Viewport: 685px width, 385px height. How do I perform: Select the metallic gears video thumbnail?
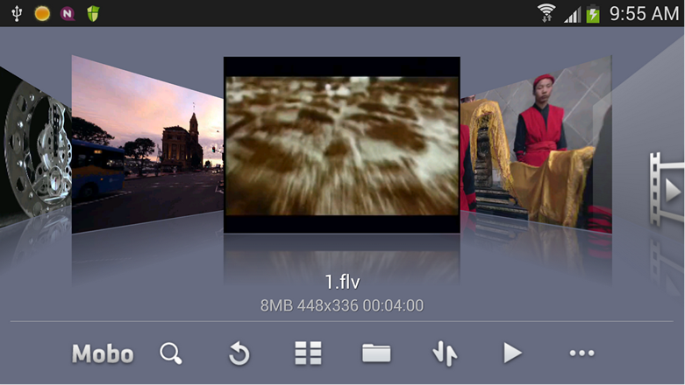pos(36,147)
